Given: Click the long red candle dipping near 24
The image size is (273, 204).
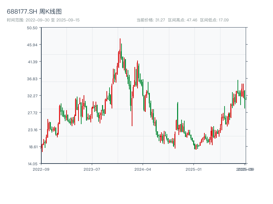Looking at the screenshot, I should coord(132,108).
